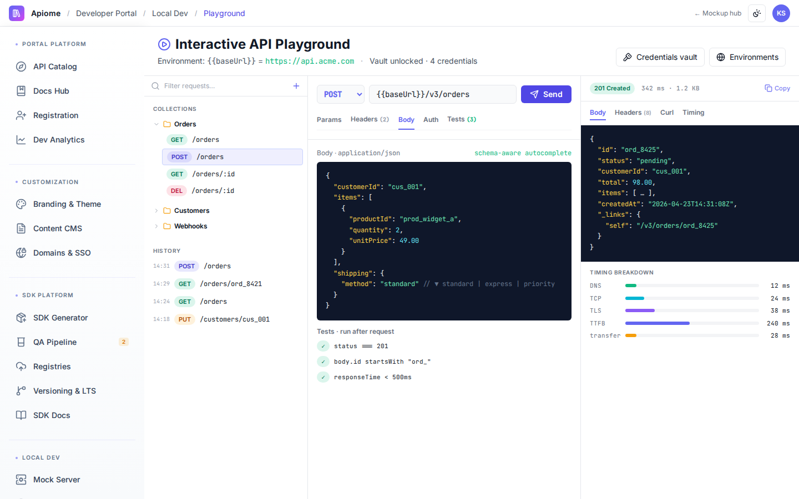Click the Mock Server icon

coord(21,480)
